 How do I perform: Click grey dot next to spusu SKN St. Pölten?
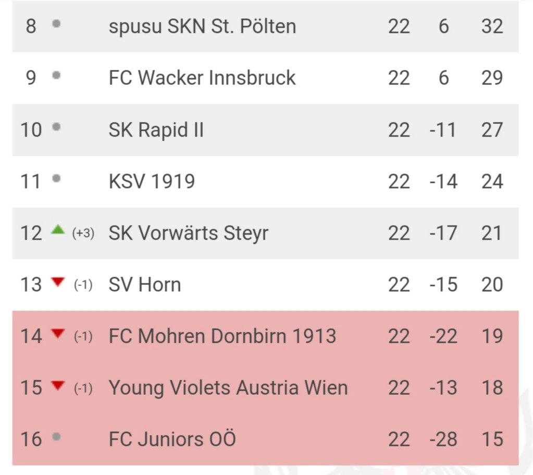[56, 23]
